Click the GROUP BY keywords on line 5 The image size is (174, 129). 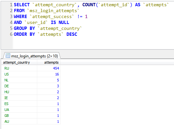click(x=24, y=29)
